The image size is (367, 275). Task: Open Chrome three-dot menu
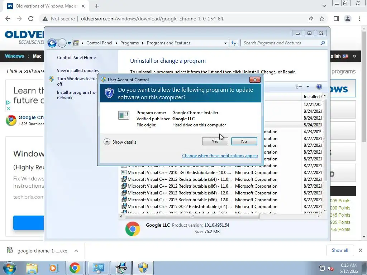click(359, 19)
